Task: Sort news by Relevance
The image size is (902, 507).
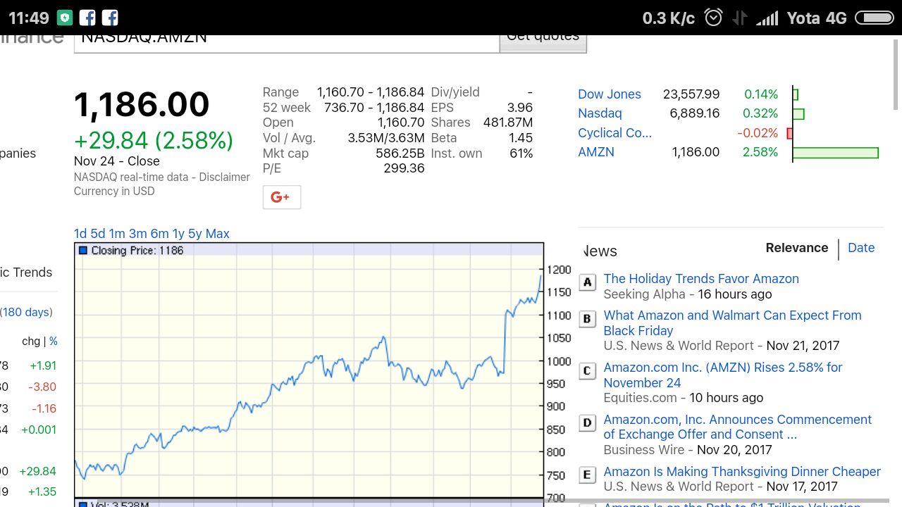Action: 797,248
